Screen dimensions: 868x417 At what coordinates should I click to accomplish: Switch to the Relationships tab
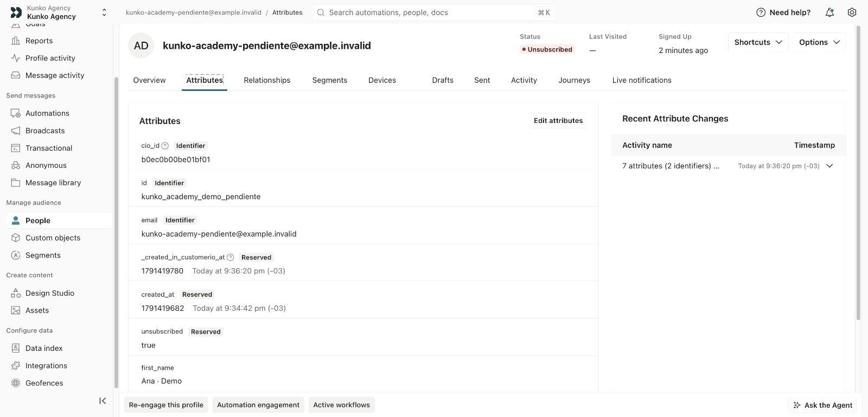267,80
